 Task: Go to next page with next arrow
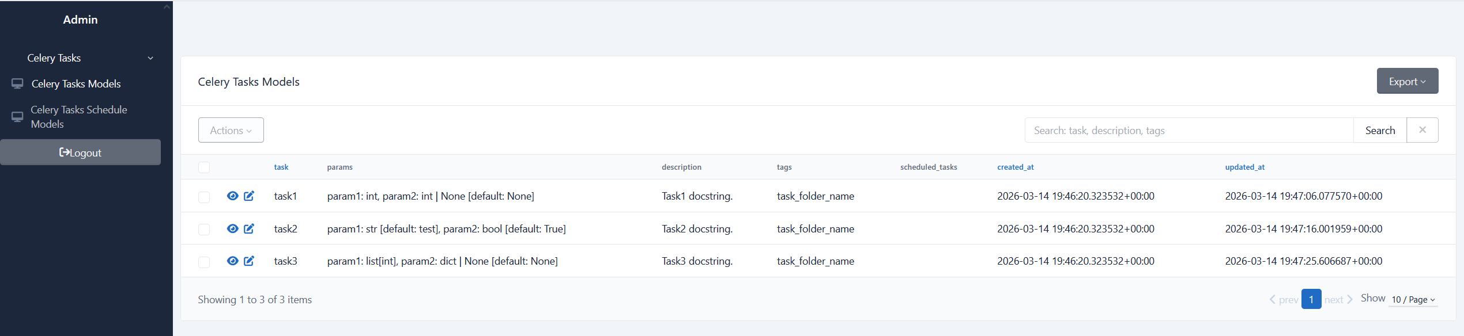1338,299
